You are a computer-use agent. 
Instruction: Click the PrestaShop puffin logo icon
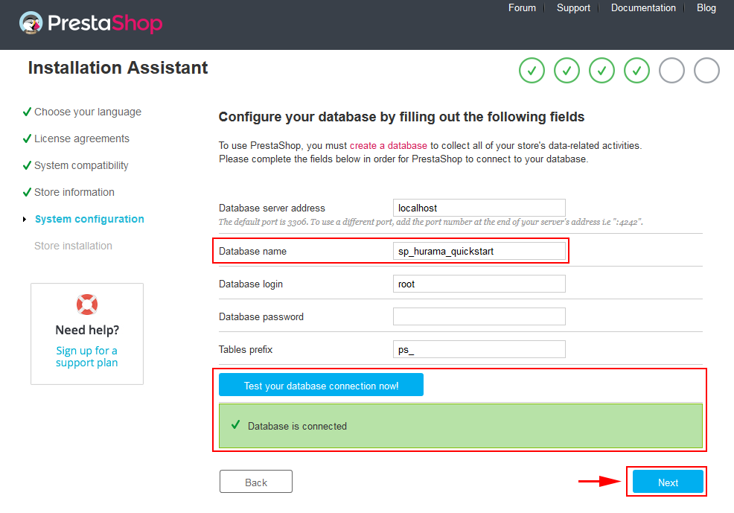point(31,23)
